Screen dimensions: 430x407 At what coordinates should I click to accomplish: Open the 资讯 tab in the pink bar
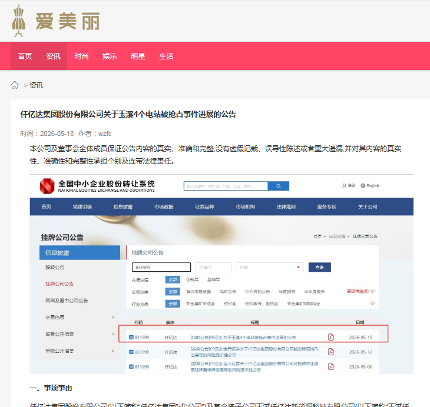tap(53, 56)
